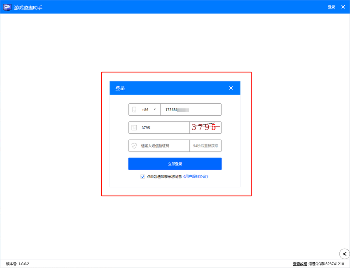350x268 pixels.
Task: Open the 《用户服务协议》 link
Action: click(196, 177)
